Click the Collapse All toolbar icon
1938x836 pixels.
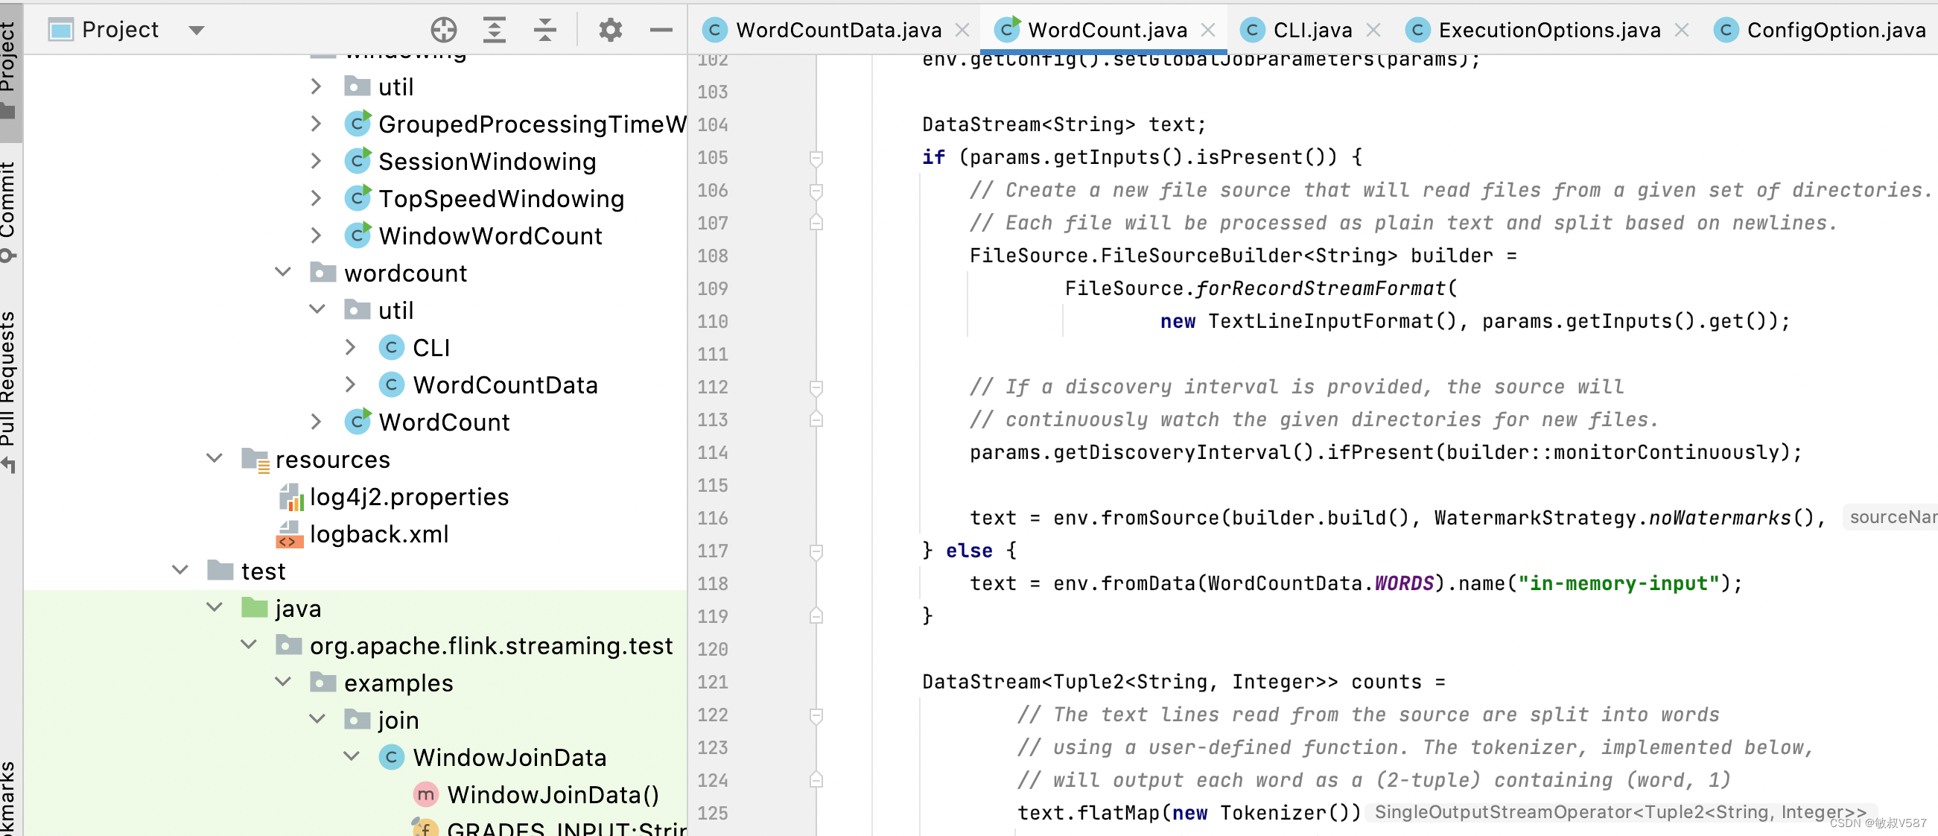[x=544, y=30]
